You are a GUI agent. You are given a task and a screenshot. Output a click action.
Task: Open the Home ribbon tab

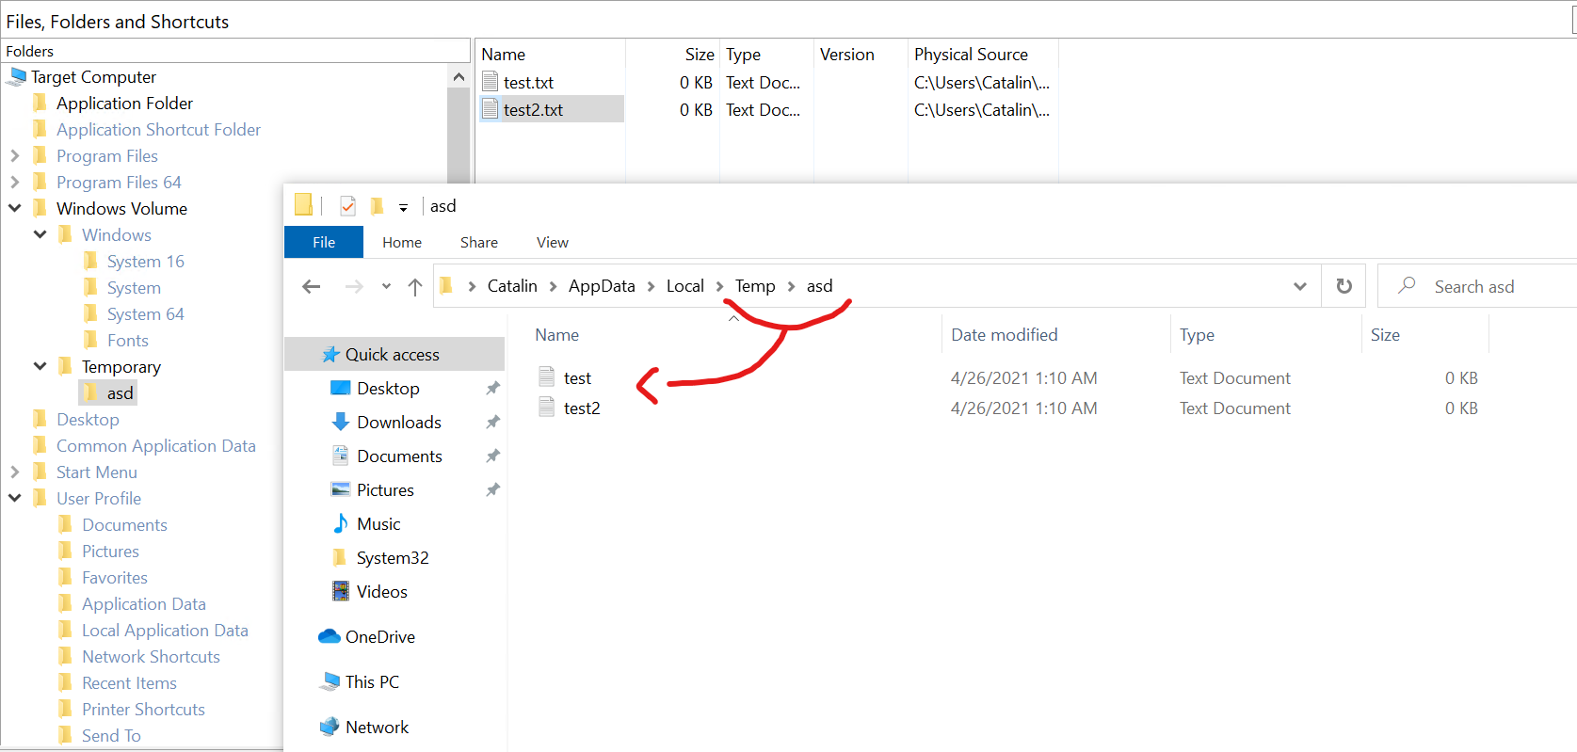(402, 242)
